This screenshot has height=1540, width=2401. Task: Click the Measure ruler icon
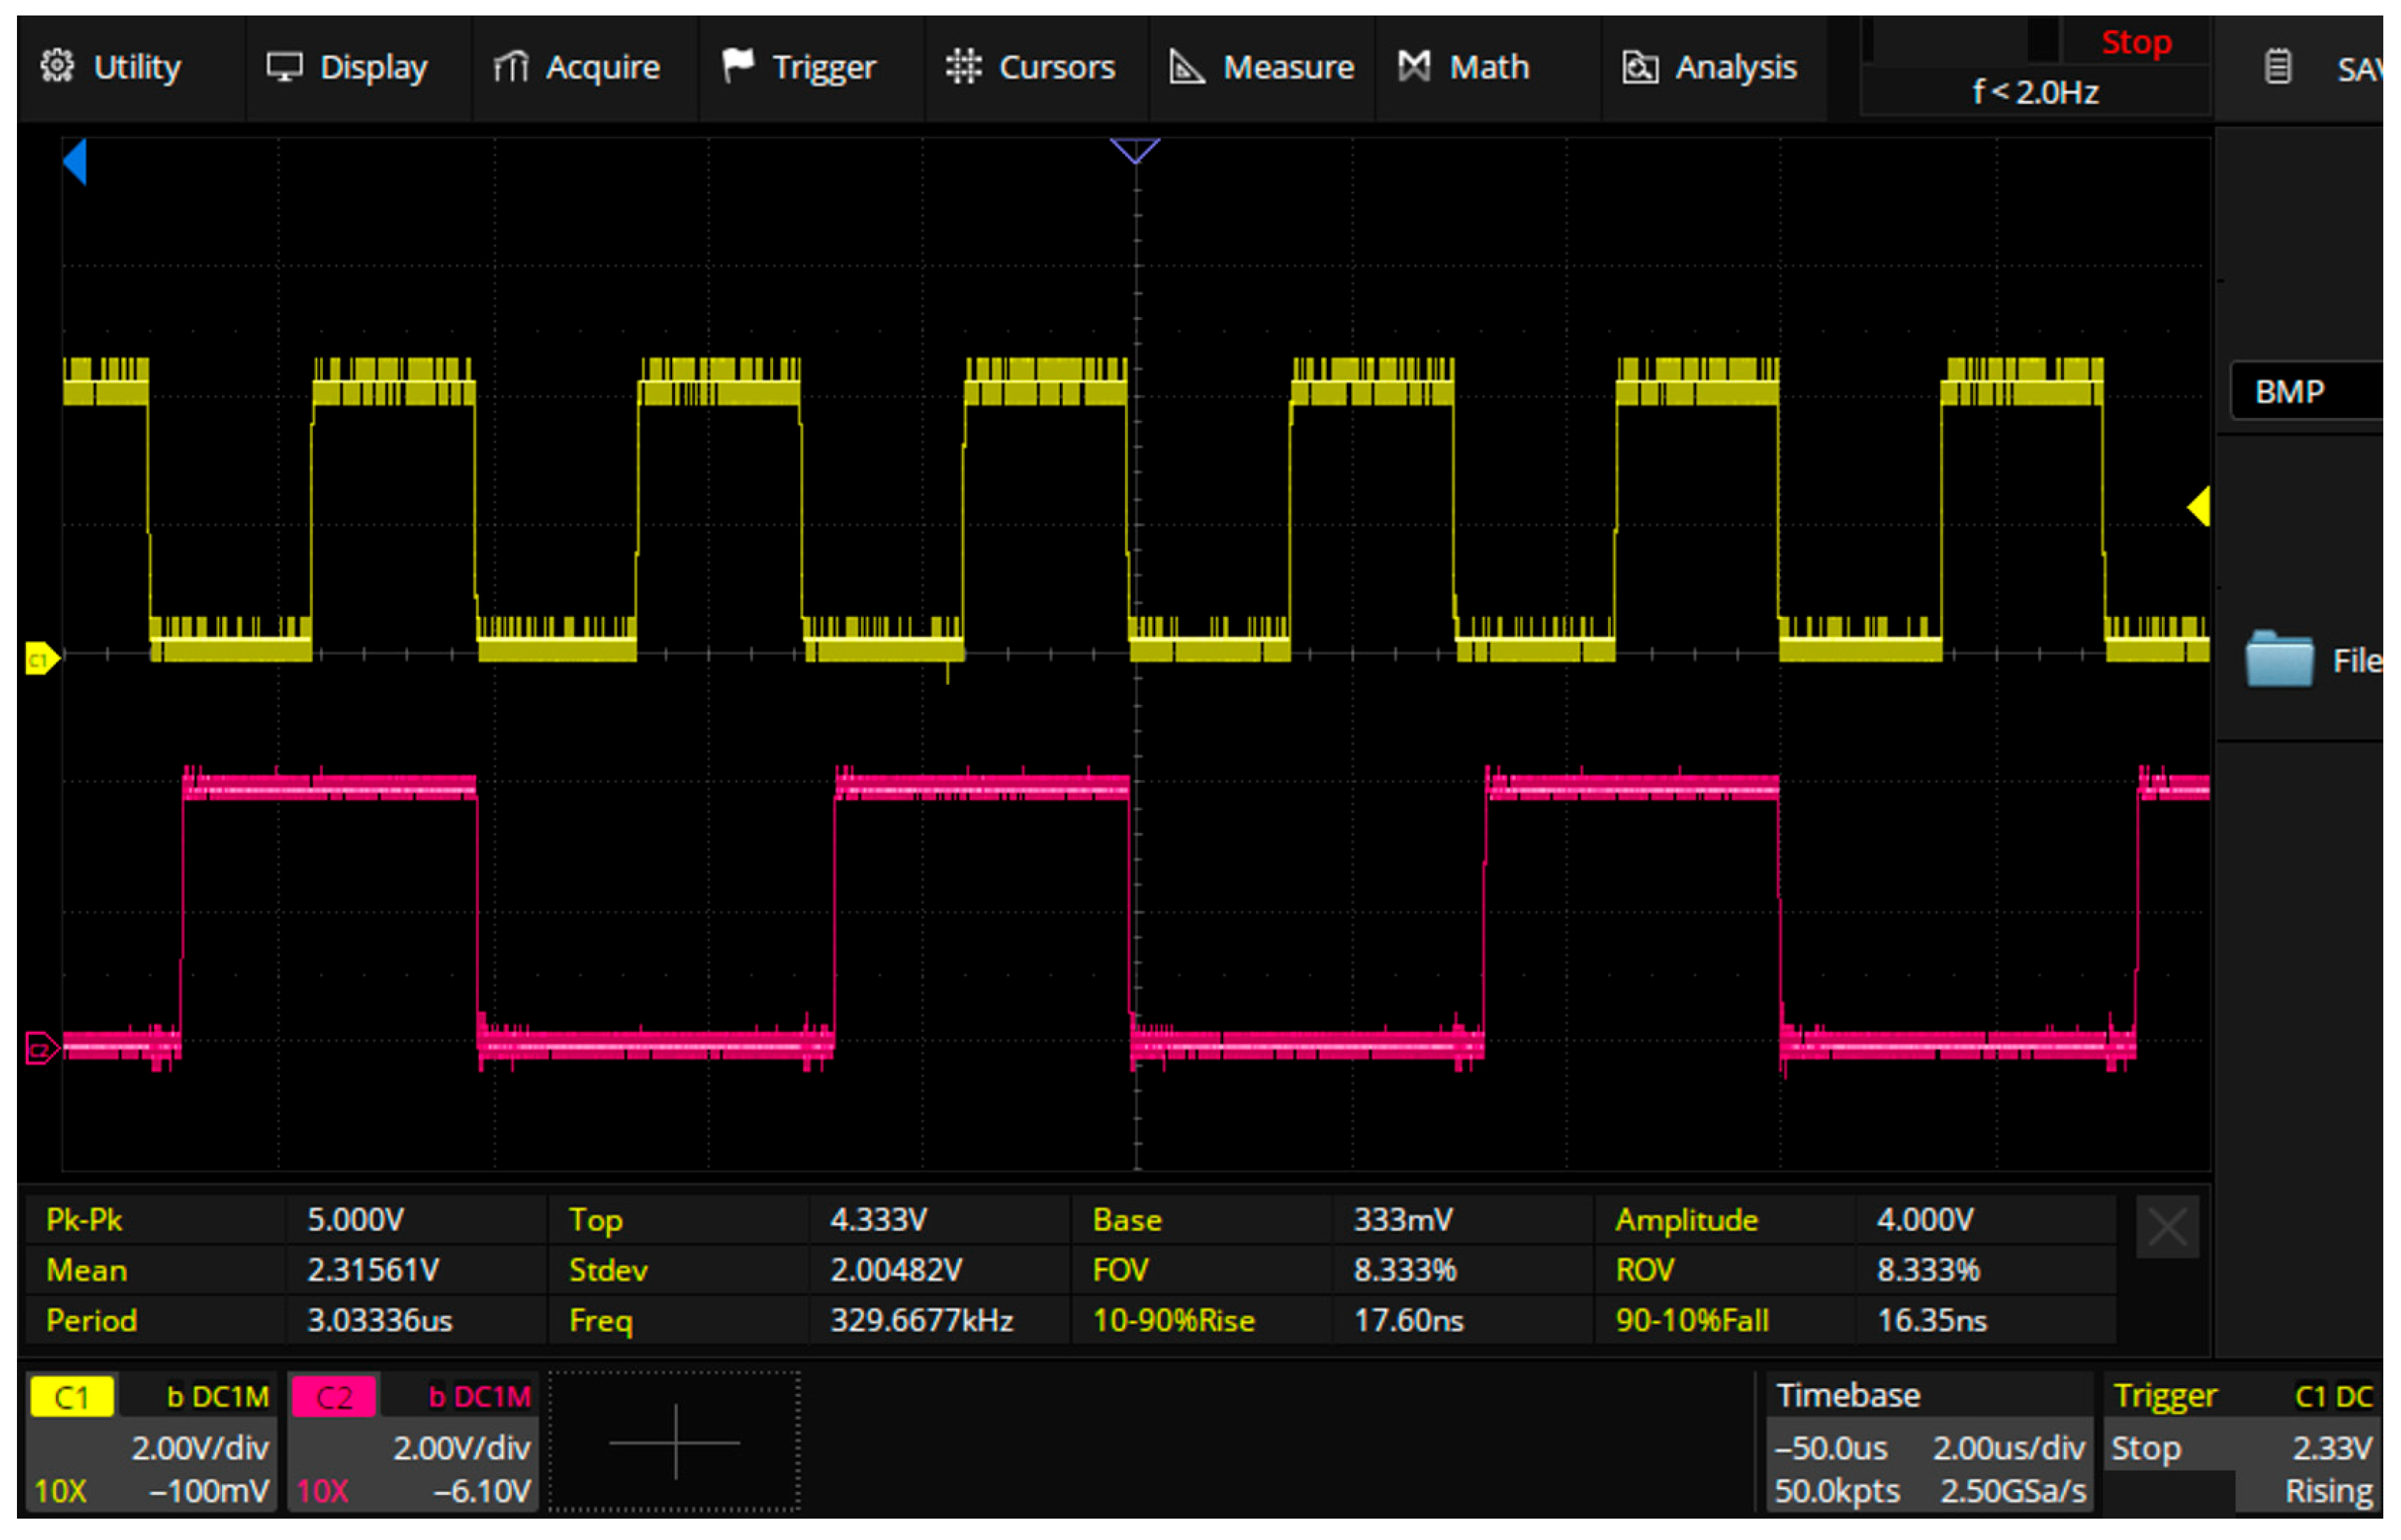click(x=1188, y=67)
